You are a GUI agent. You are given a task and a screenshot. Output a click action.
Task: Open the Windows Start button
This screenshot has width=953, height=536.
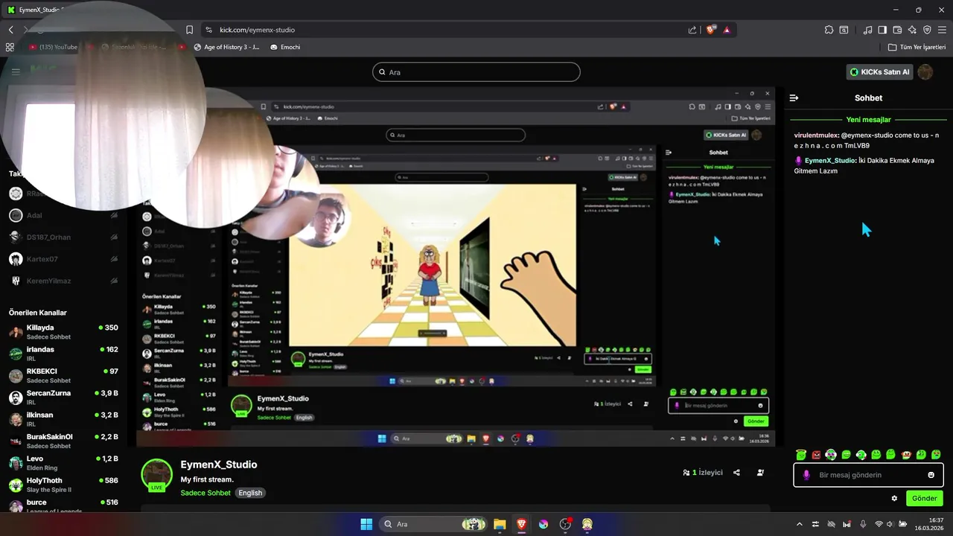[x=366, y=524]
